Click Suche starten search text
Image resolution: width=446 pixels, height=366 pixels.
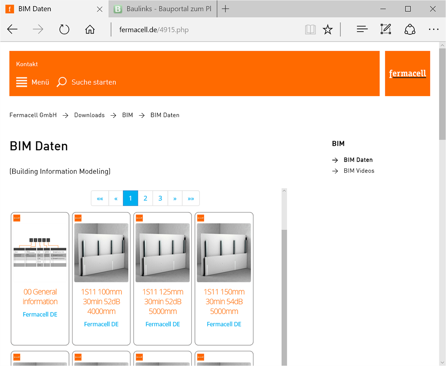[94, 82]
